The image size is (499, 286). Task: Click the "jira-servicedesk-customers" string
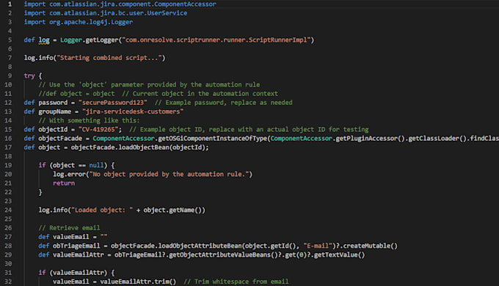133,111
